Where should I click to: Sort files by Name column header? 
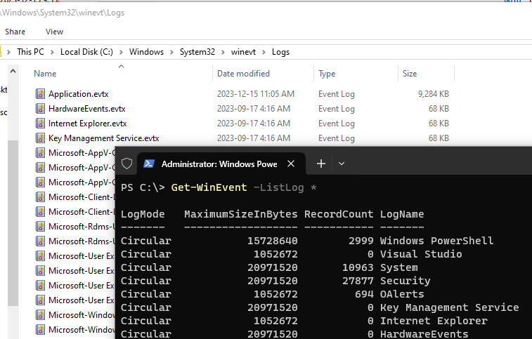pyautogui.click(x=45, y=74)
